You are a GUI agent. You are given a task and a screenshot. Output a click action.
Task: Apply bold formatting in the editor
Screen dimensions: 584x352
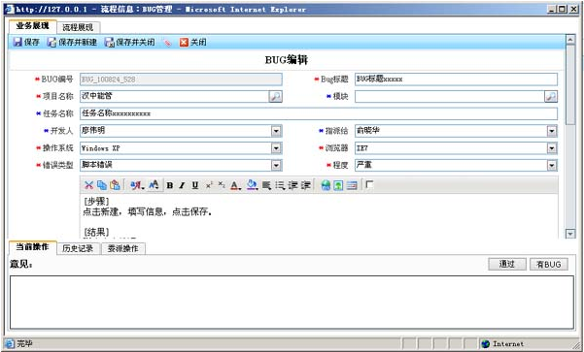click(169, 185)
